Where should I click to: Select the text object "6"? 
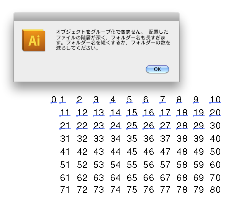coord(146,100)
